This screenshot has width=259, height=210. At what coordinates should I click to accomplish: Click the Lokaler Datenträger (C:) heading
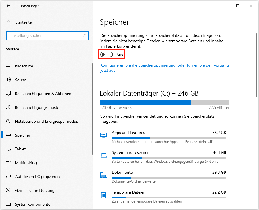149,94
